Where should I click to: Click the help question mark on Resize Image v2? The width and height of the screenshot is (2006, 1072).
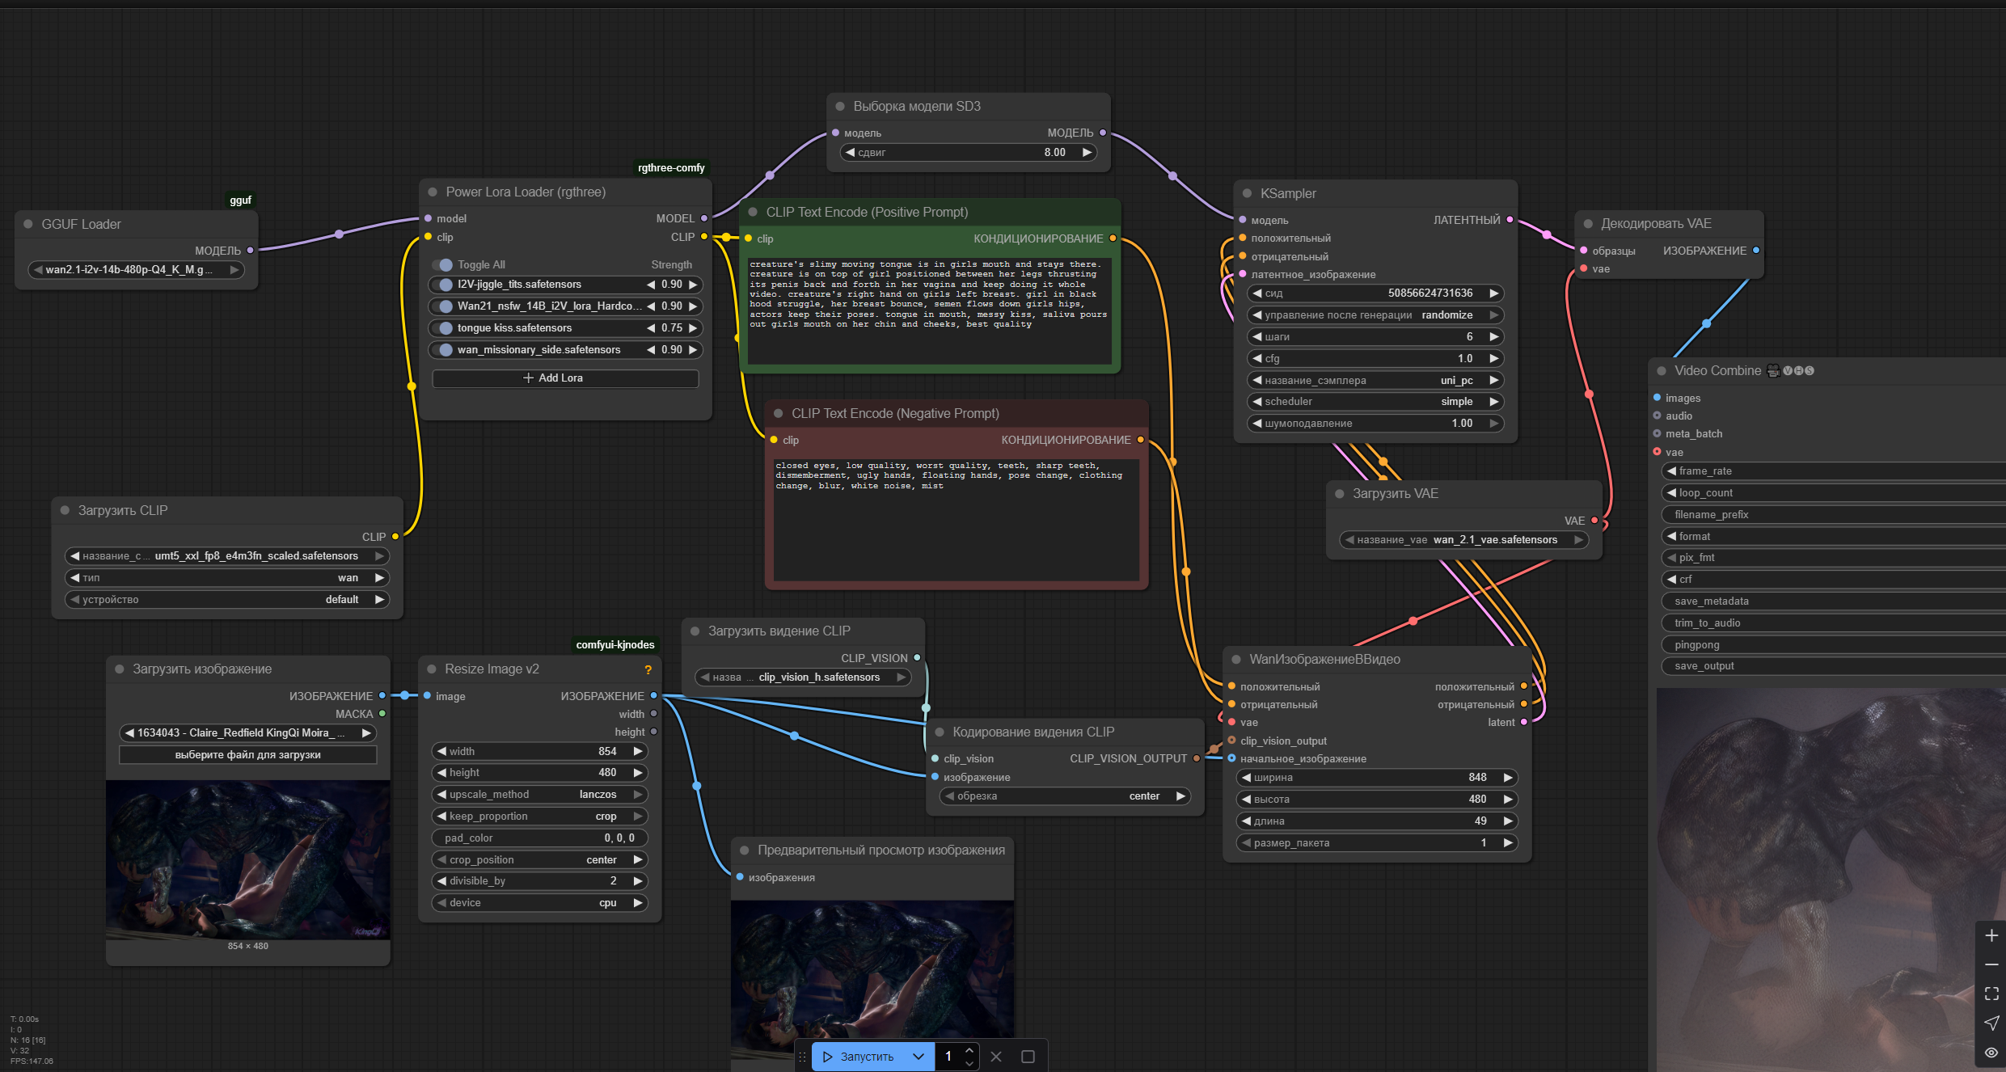648,669
